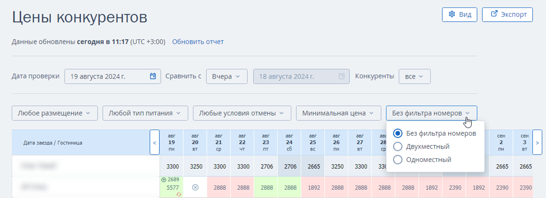Open calendar icon in Дата проверки field
Screen dimensions: 546x198
(x=152, y=76)
